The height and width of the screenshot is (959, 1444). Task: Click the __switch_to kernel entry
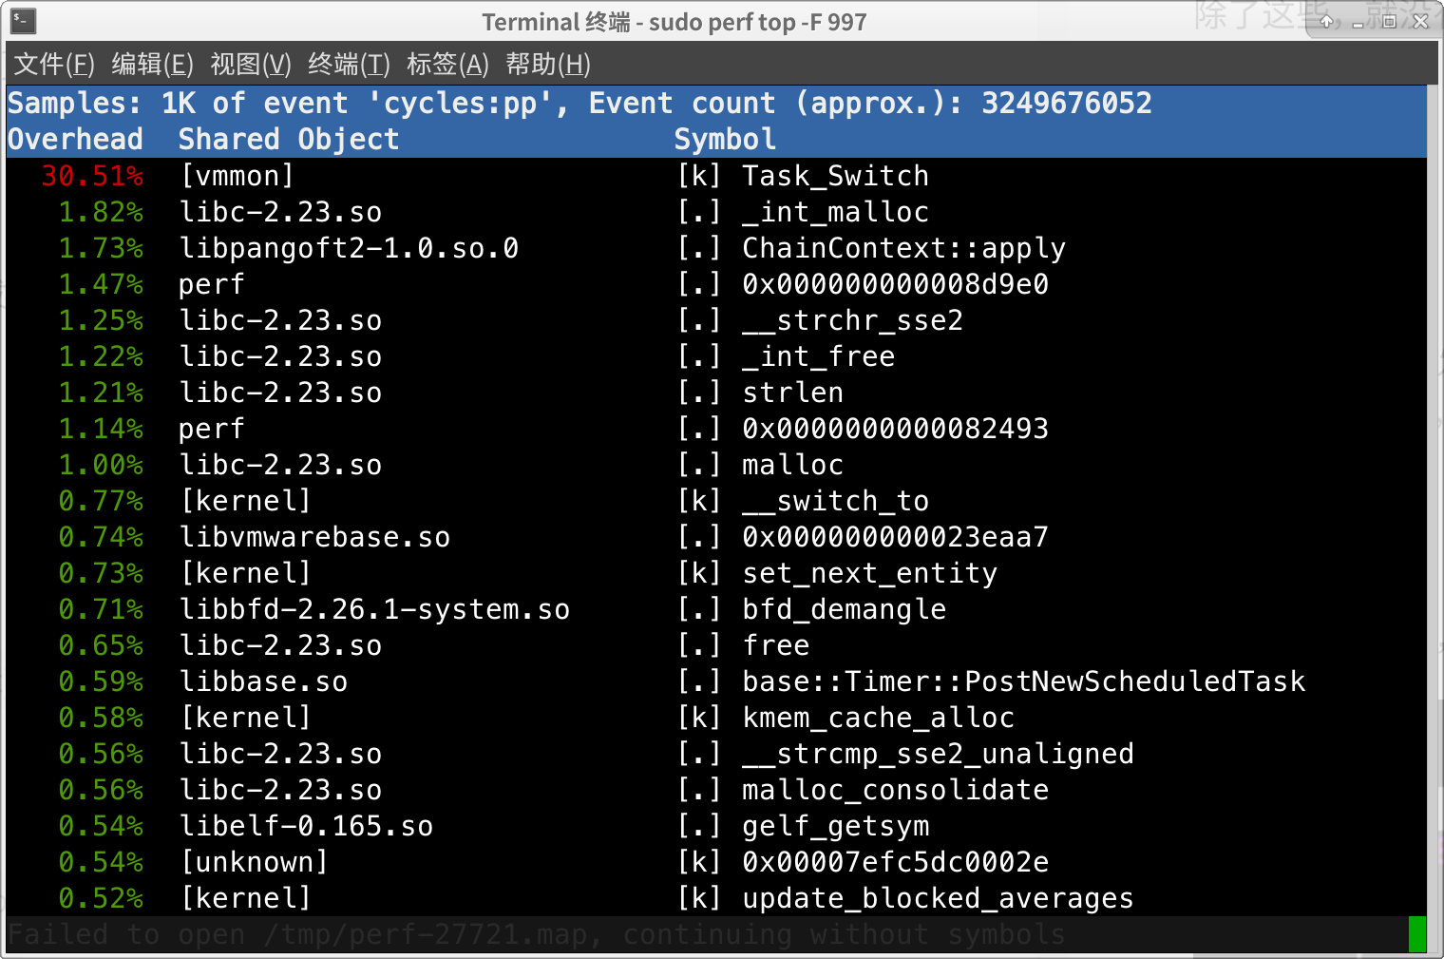pos(834,501)
